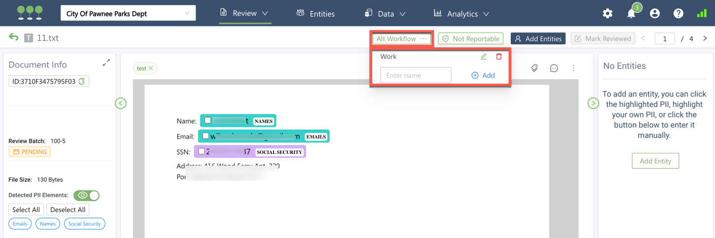Open the City Of Pawnee Parks Dept dropdown
The image size is (715, 238).
click(x=128, y=13)
